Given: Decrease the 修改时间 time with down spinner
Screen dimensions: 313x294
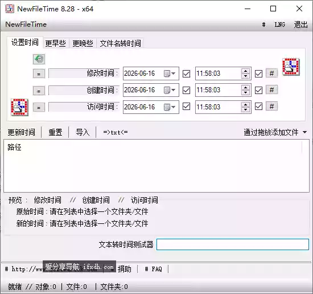Looking at the screenshot, I should click(x=245, y=76).
